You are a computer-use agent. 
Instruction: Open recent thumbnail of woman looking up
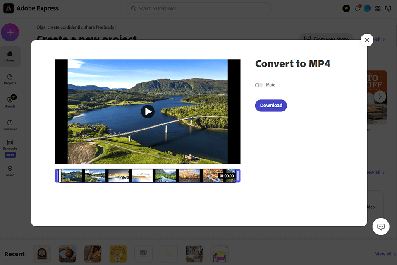click(67, 253)
